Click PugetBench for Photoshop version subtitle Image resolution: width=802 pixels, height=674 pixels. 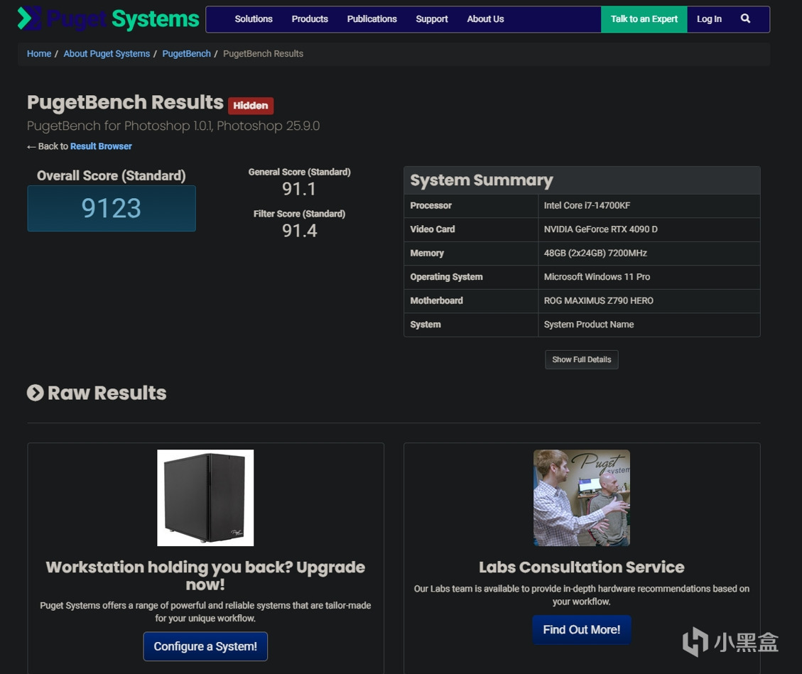pyautogui.click(x=173, y=126)
